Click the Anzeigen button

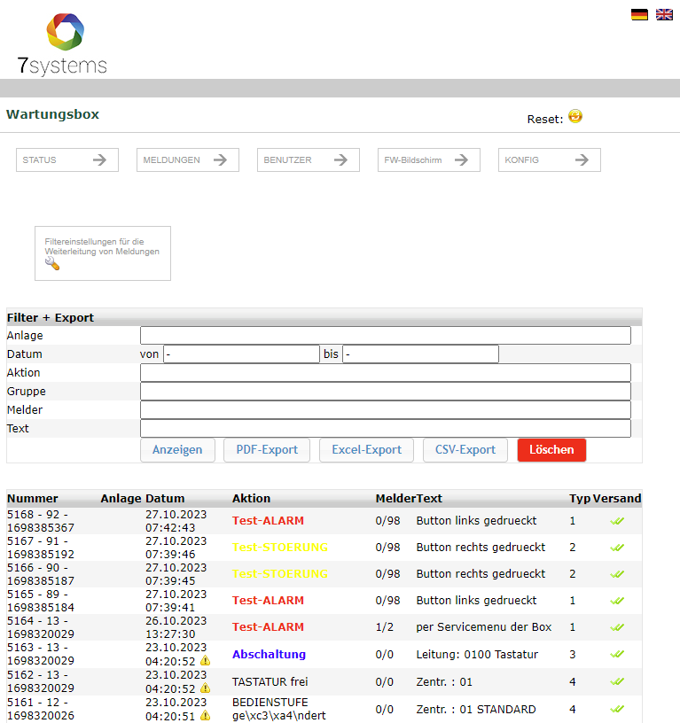[x=177, y=450]
